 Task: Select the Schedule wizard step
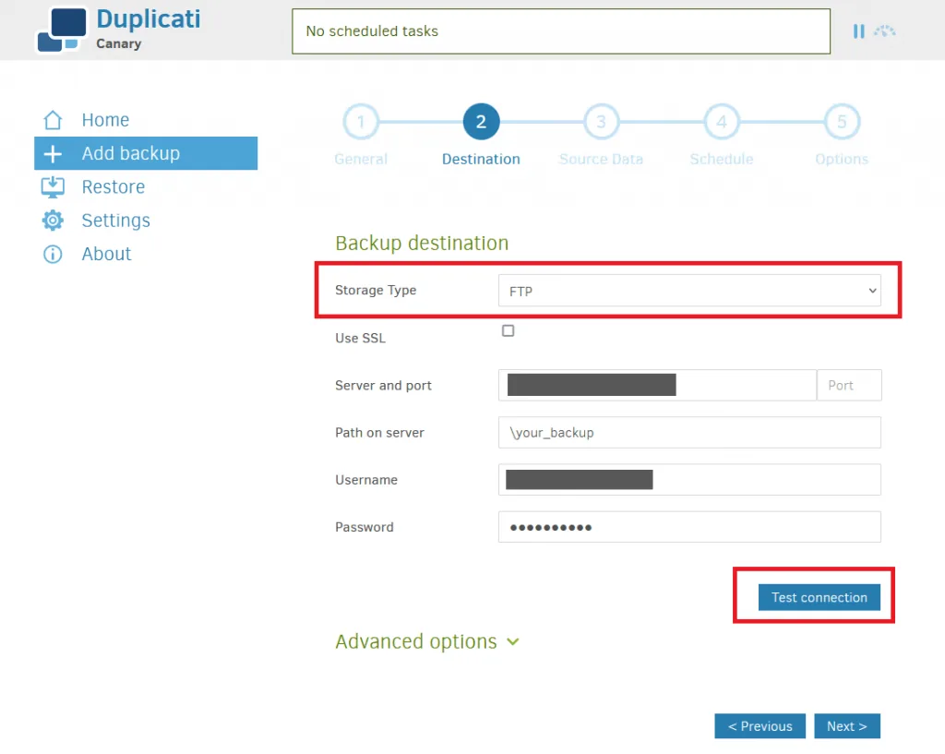[722, 121]
